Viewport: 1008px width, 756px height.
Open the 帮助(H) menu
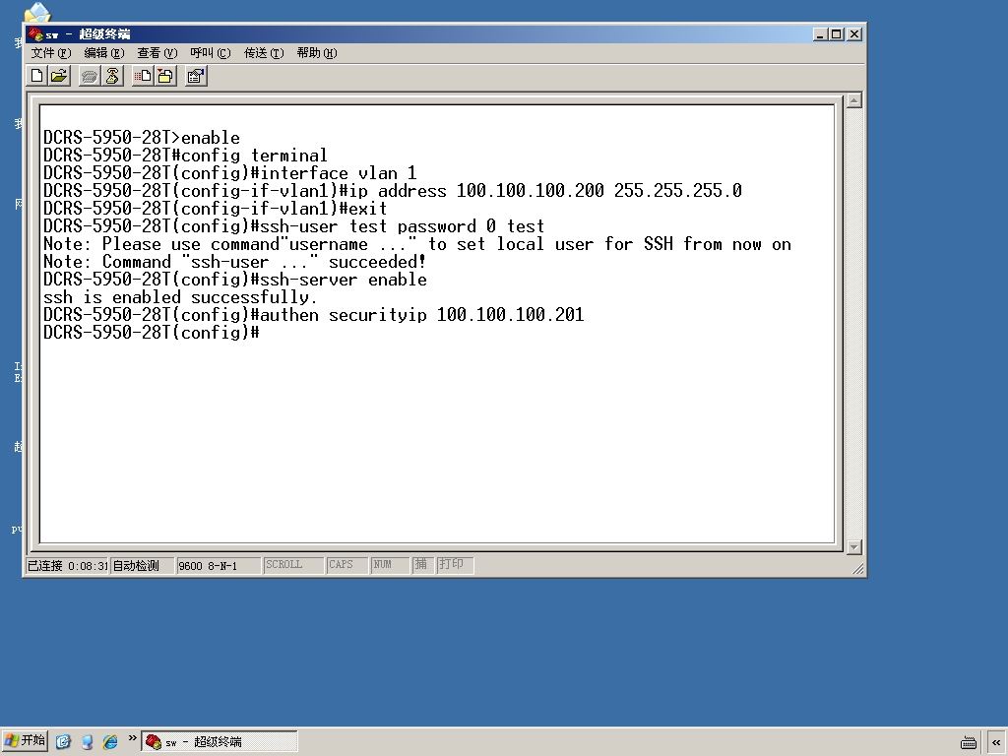(x=317, y=53)
